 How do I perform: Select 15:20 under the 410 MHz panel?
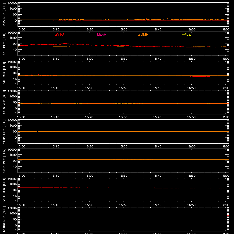[x=89, y=59]
